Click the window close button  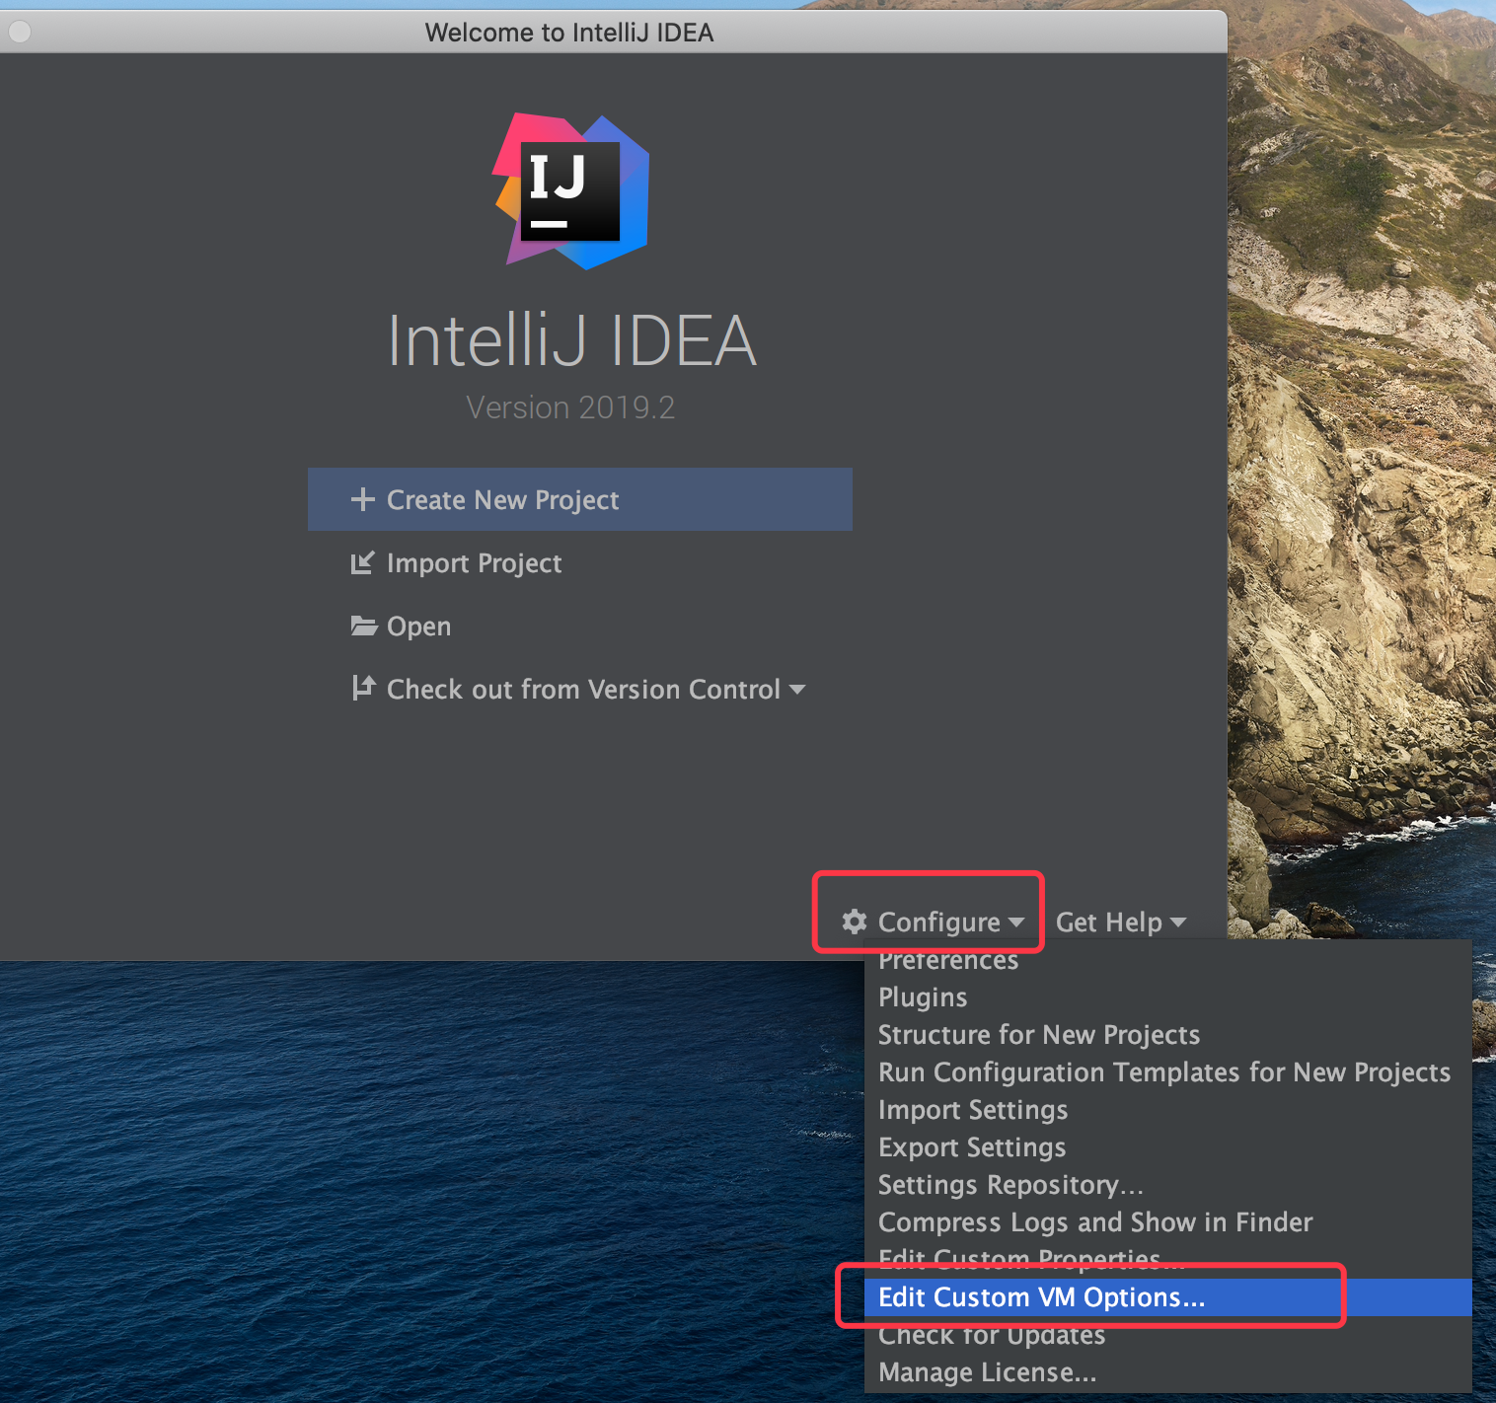click(x=19, y=32)
